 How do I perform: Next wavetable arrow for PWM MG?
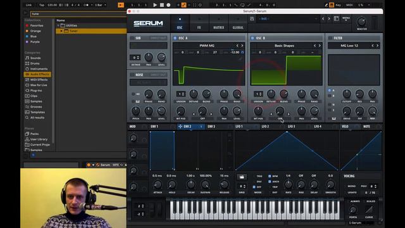tap(242, 46)
